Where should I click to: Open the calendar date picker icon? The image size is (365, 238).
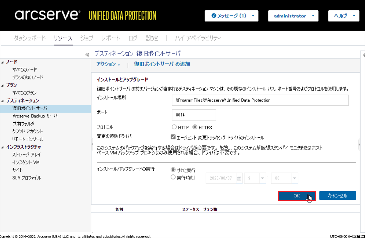(239, 178)
